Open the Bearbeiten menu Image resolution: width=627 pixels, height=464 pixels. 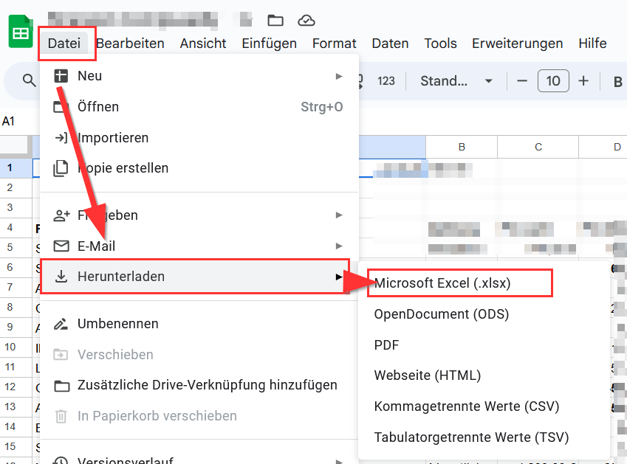tap(130, 44)
